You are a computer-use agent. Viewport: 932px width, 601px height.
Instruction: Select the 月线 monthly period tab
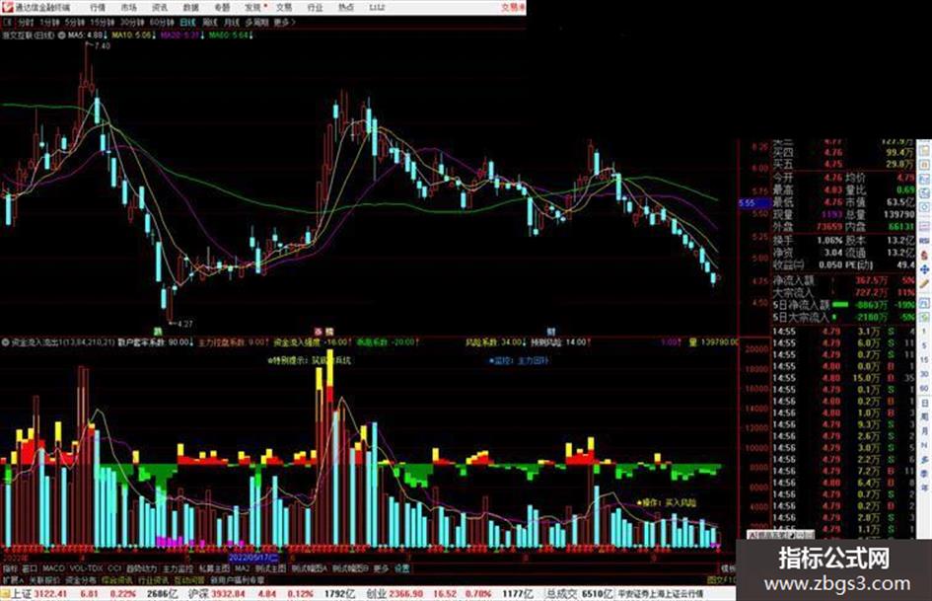point(232,22)
